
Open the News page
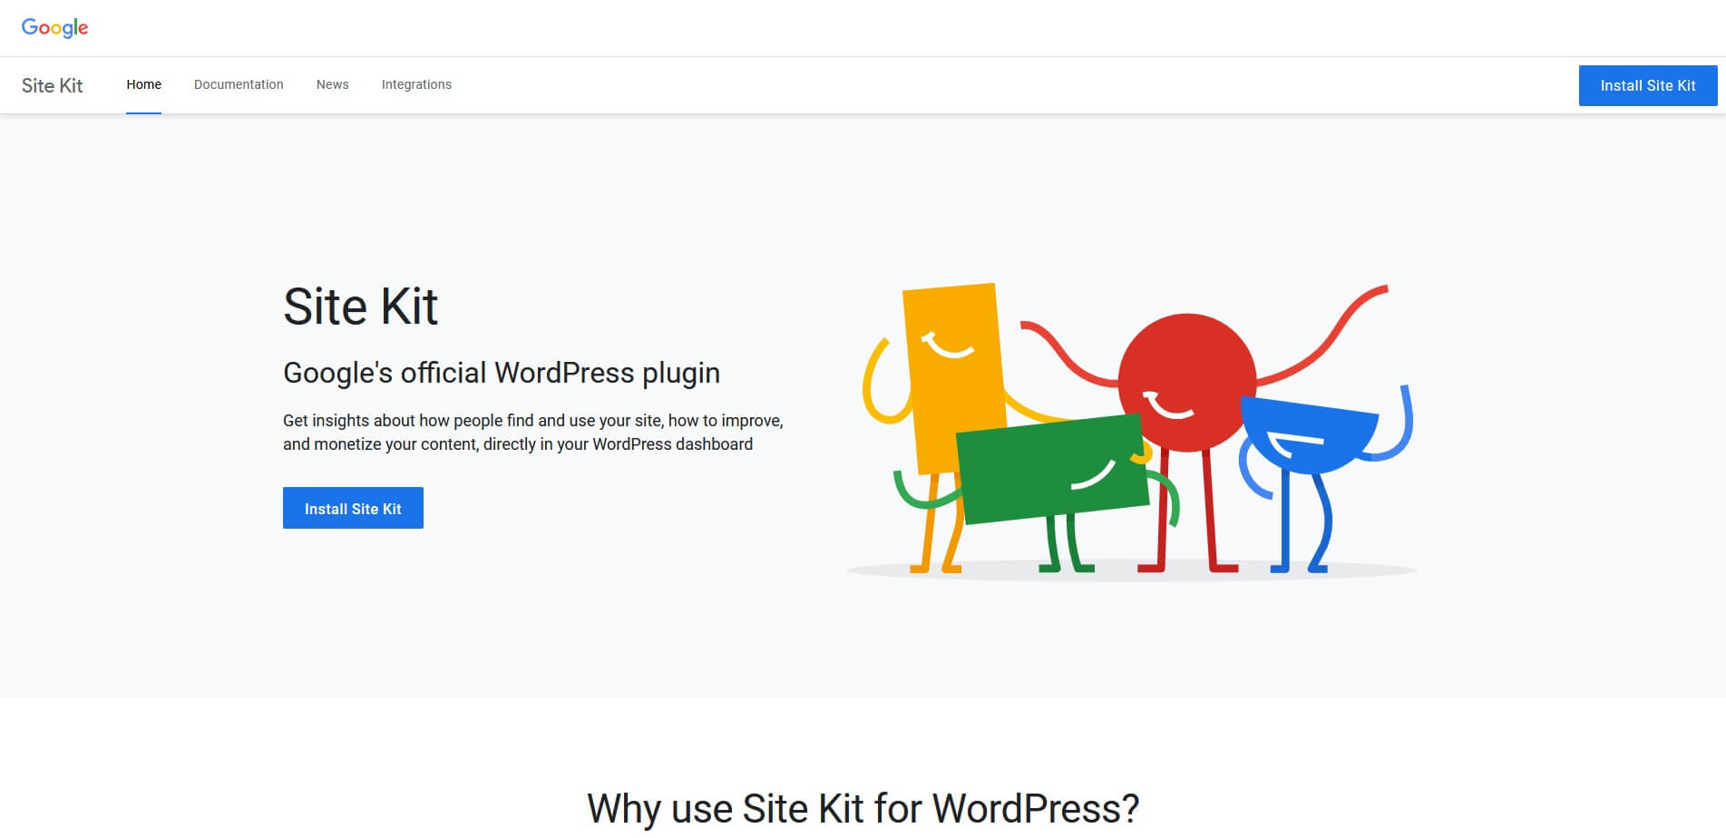click(332, 84)
